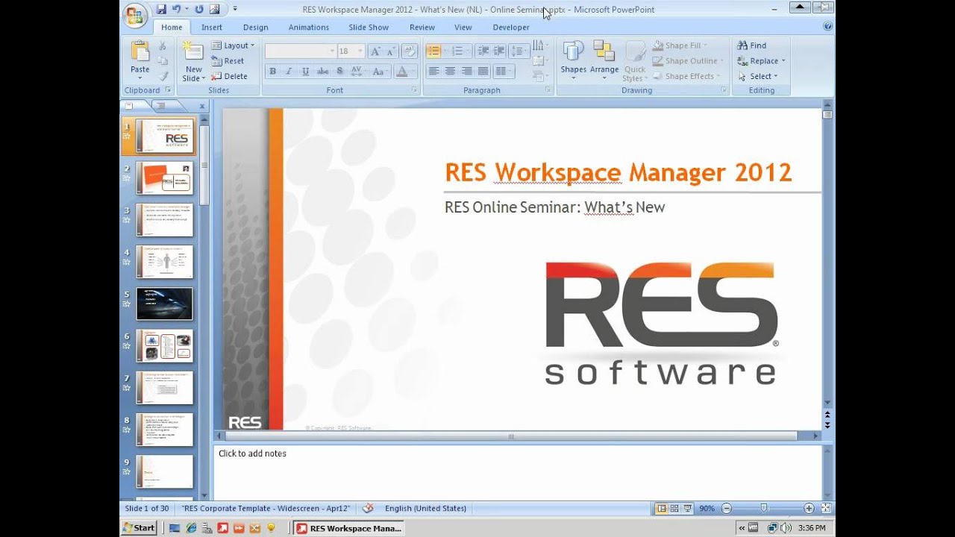The image size is (955, 537).
Task: Paste clipboard contents with Paste icon
Action: (140, 51)
